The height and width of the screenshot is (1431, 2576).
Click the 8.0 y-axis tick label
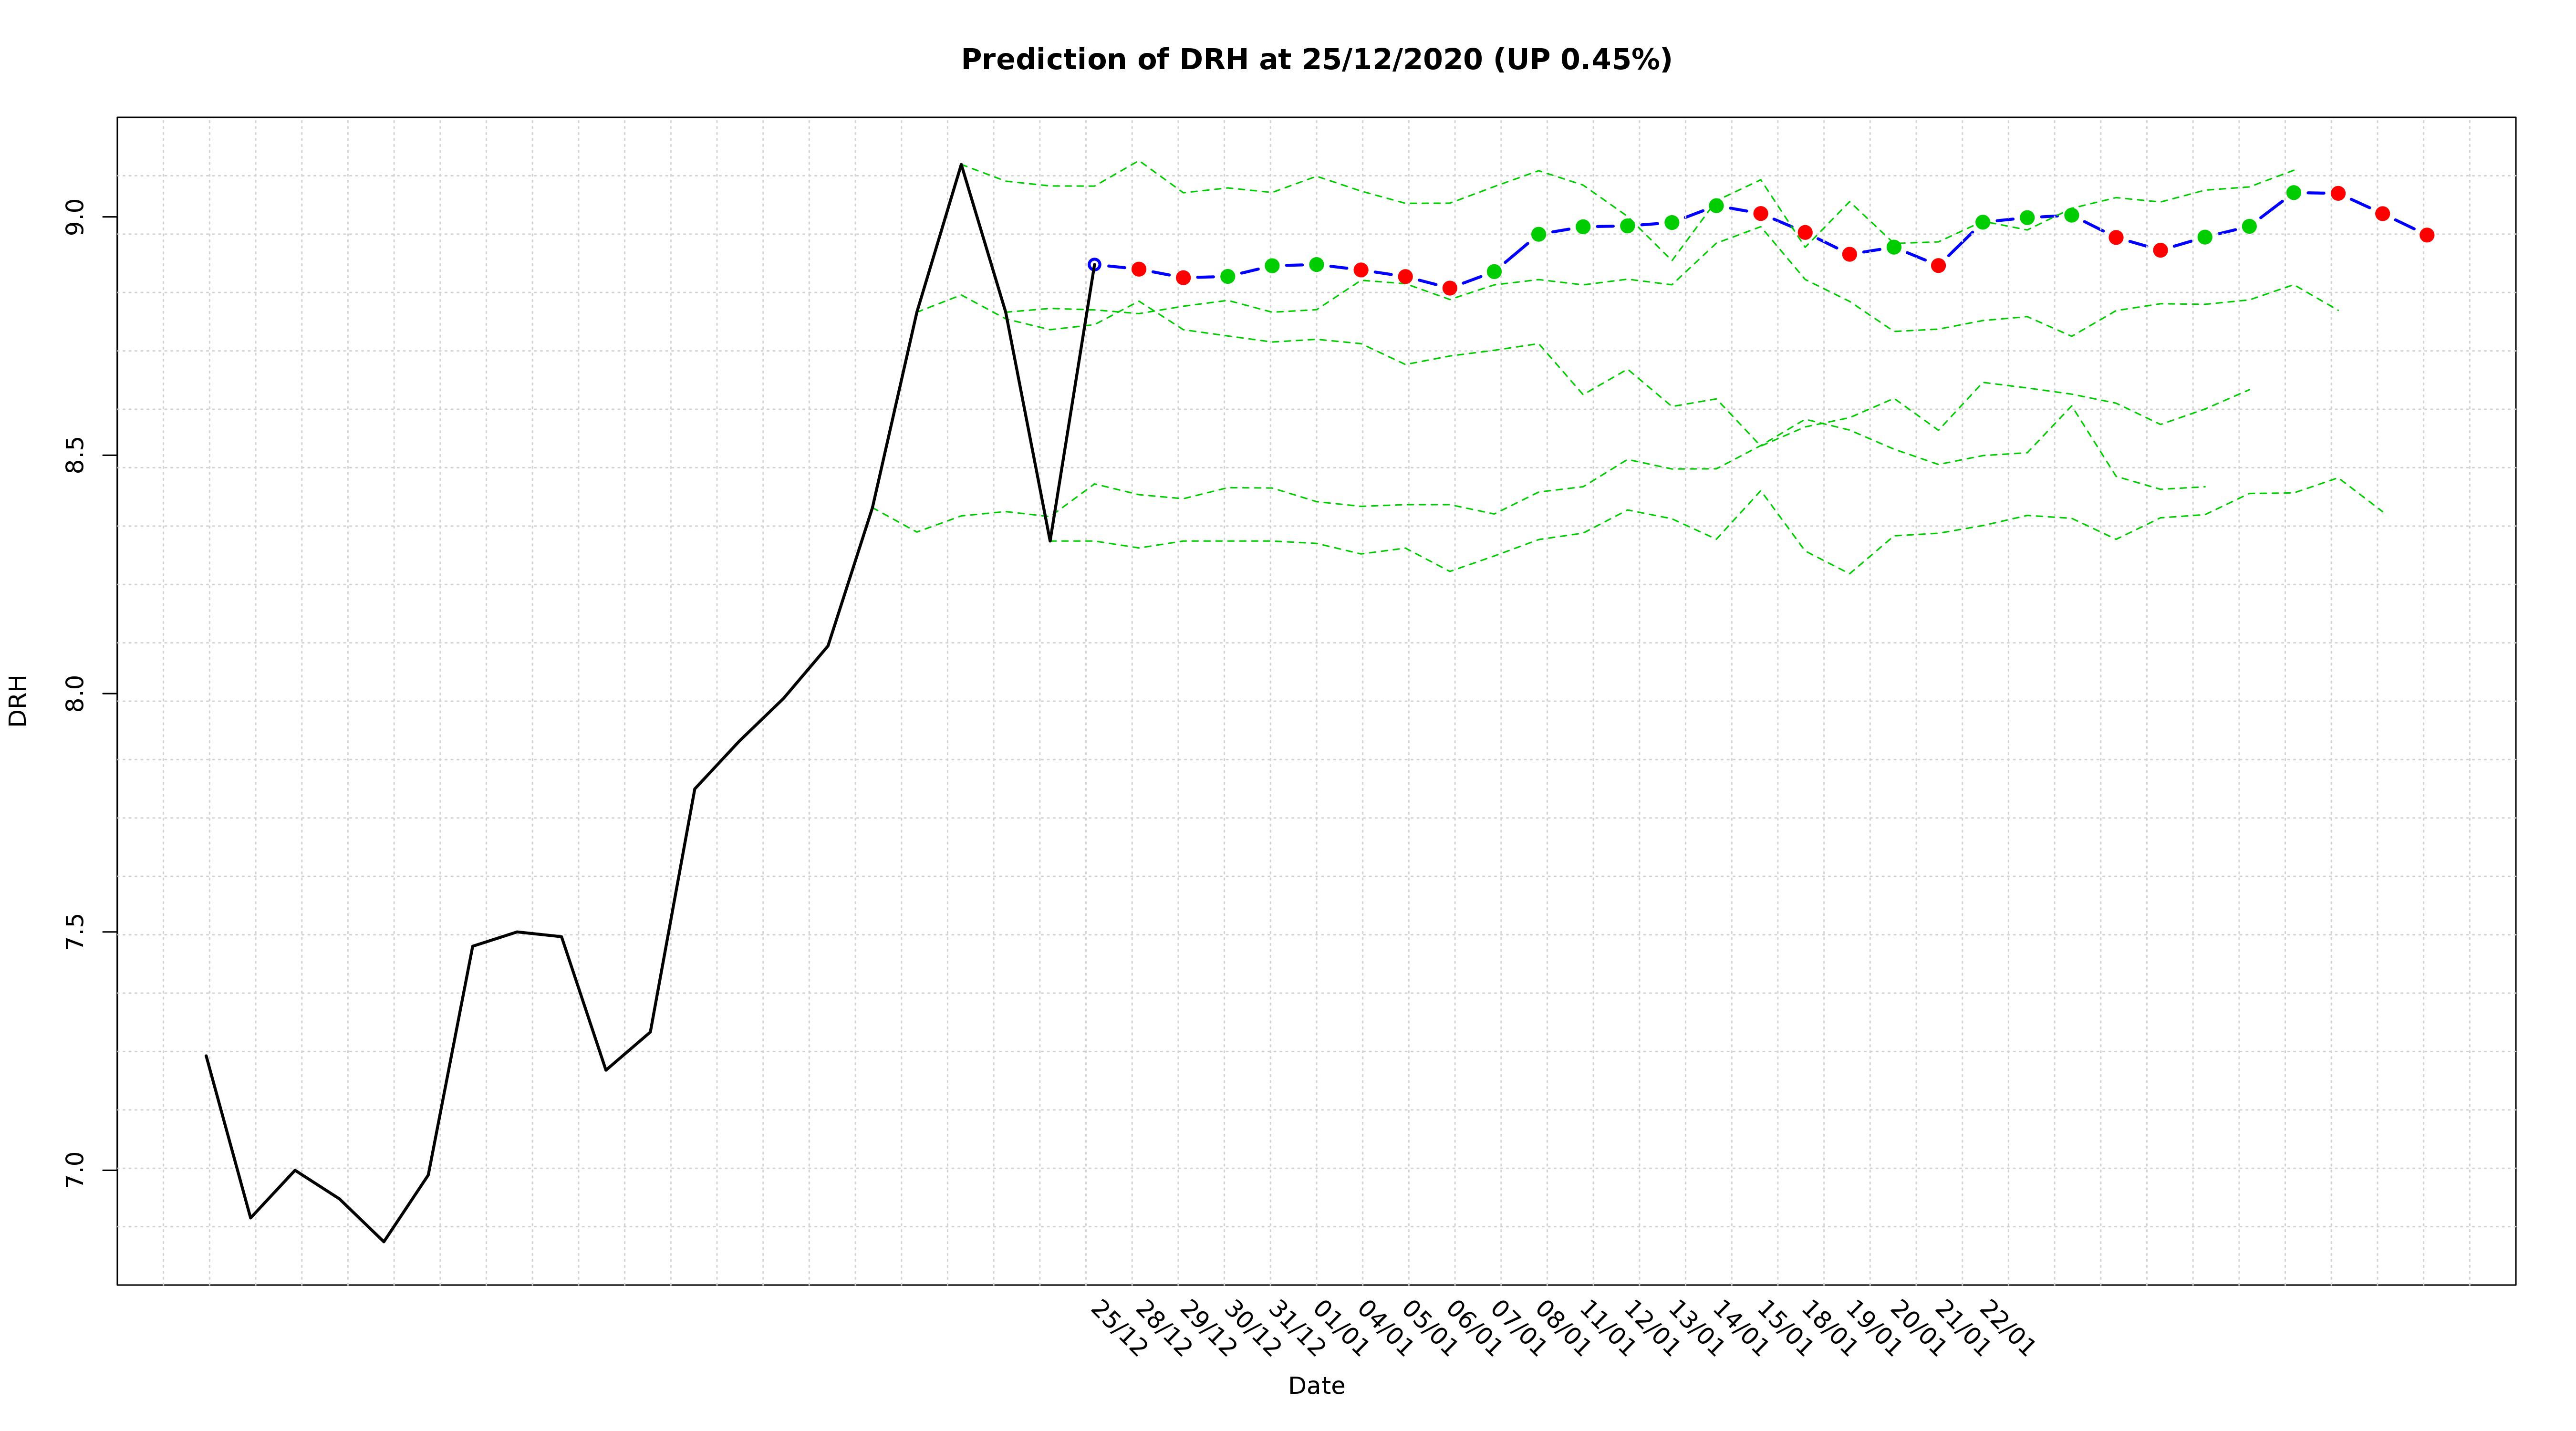point(74,694)
